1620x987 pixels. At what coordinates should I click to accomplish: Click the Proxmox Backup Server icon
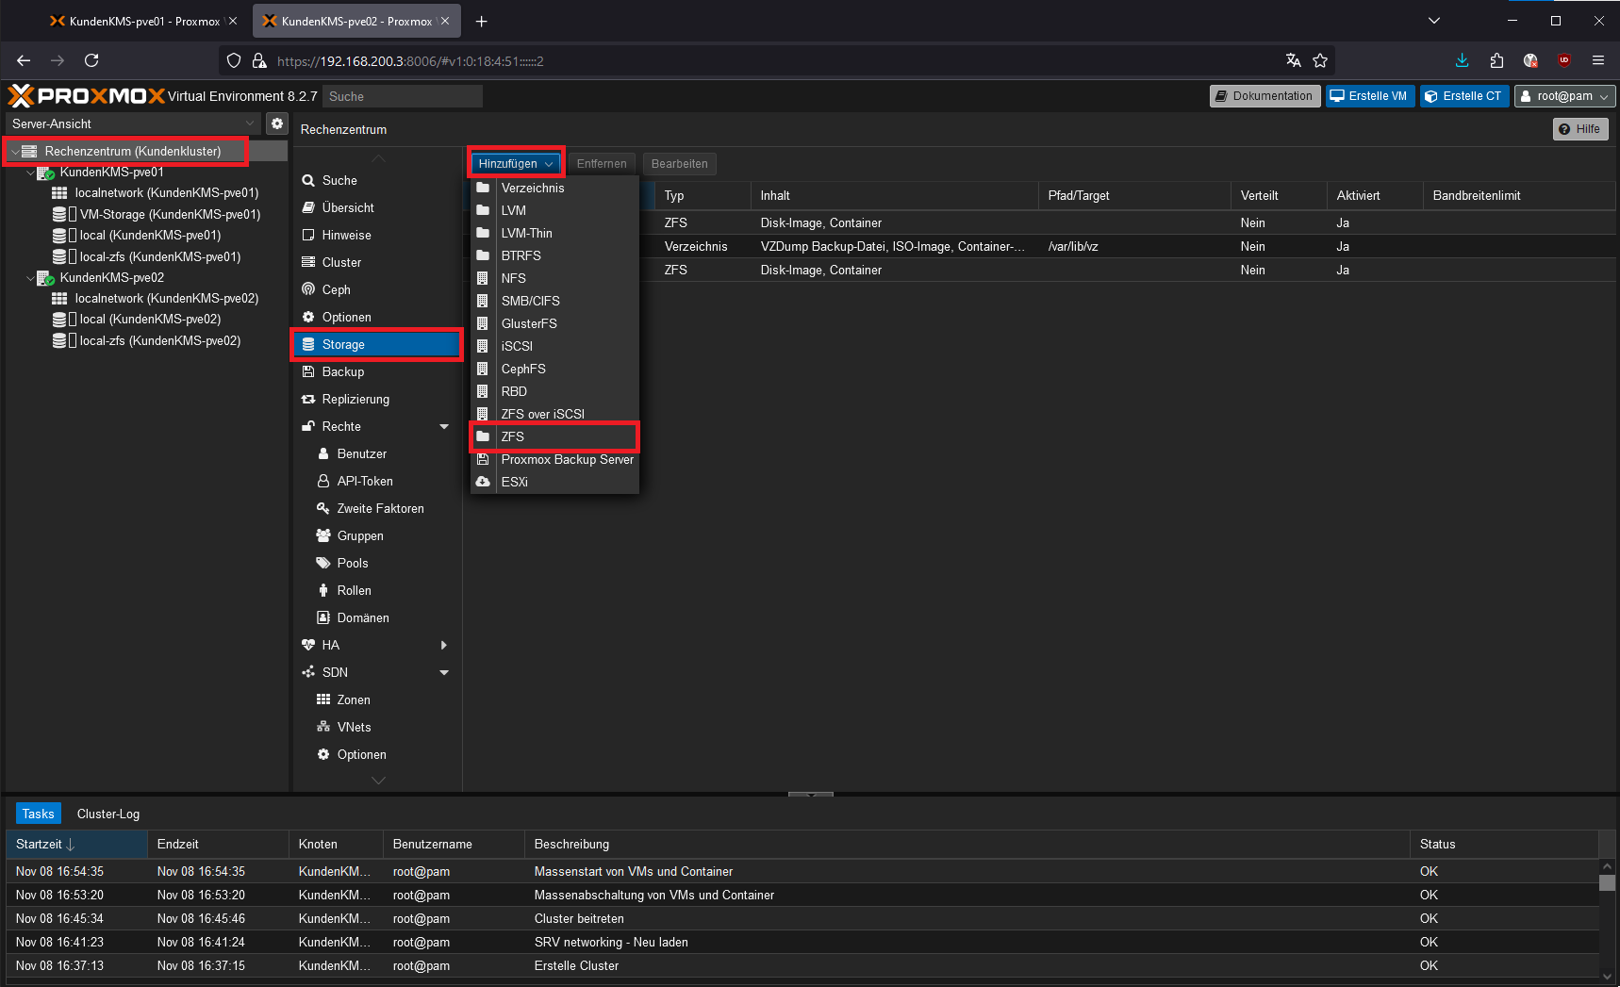(x=483, y=459)
